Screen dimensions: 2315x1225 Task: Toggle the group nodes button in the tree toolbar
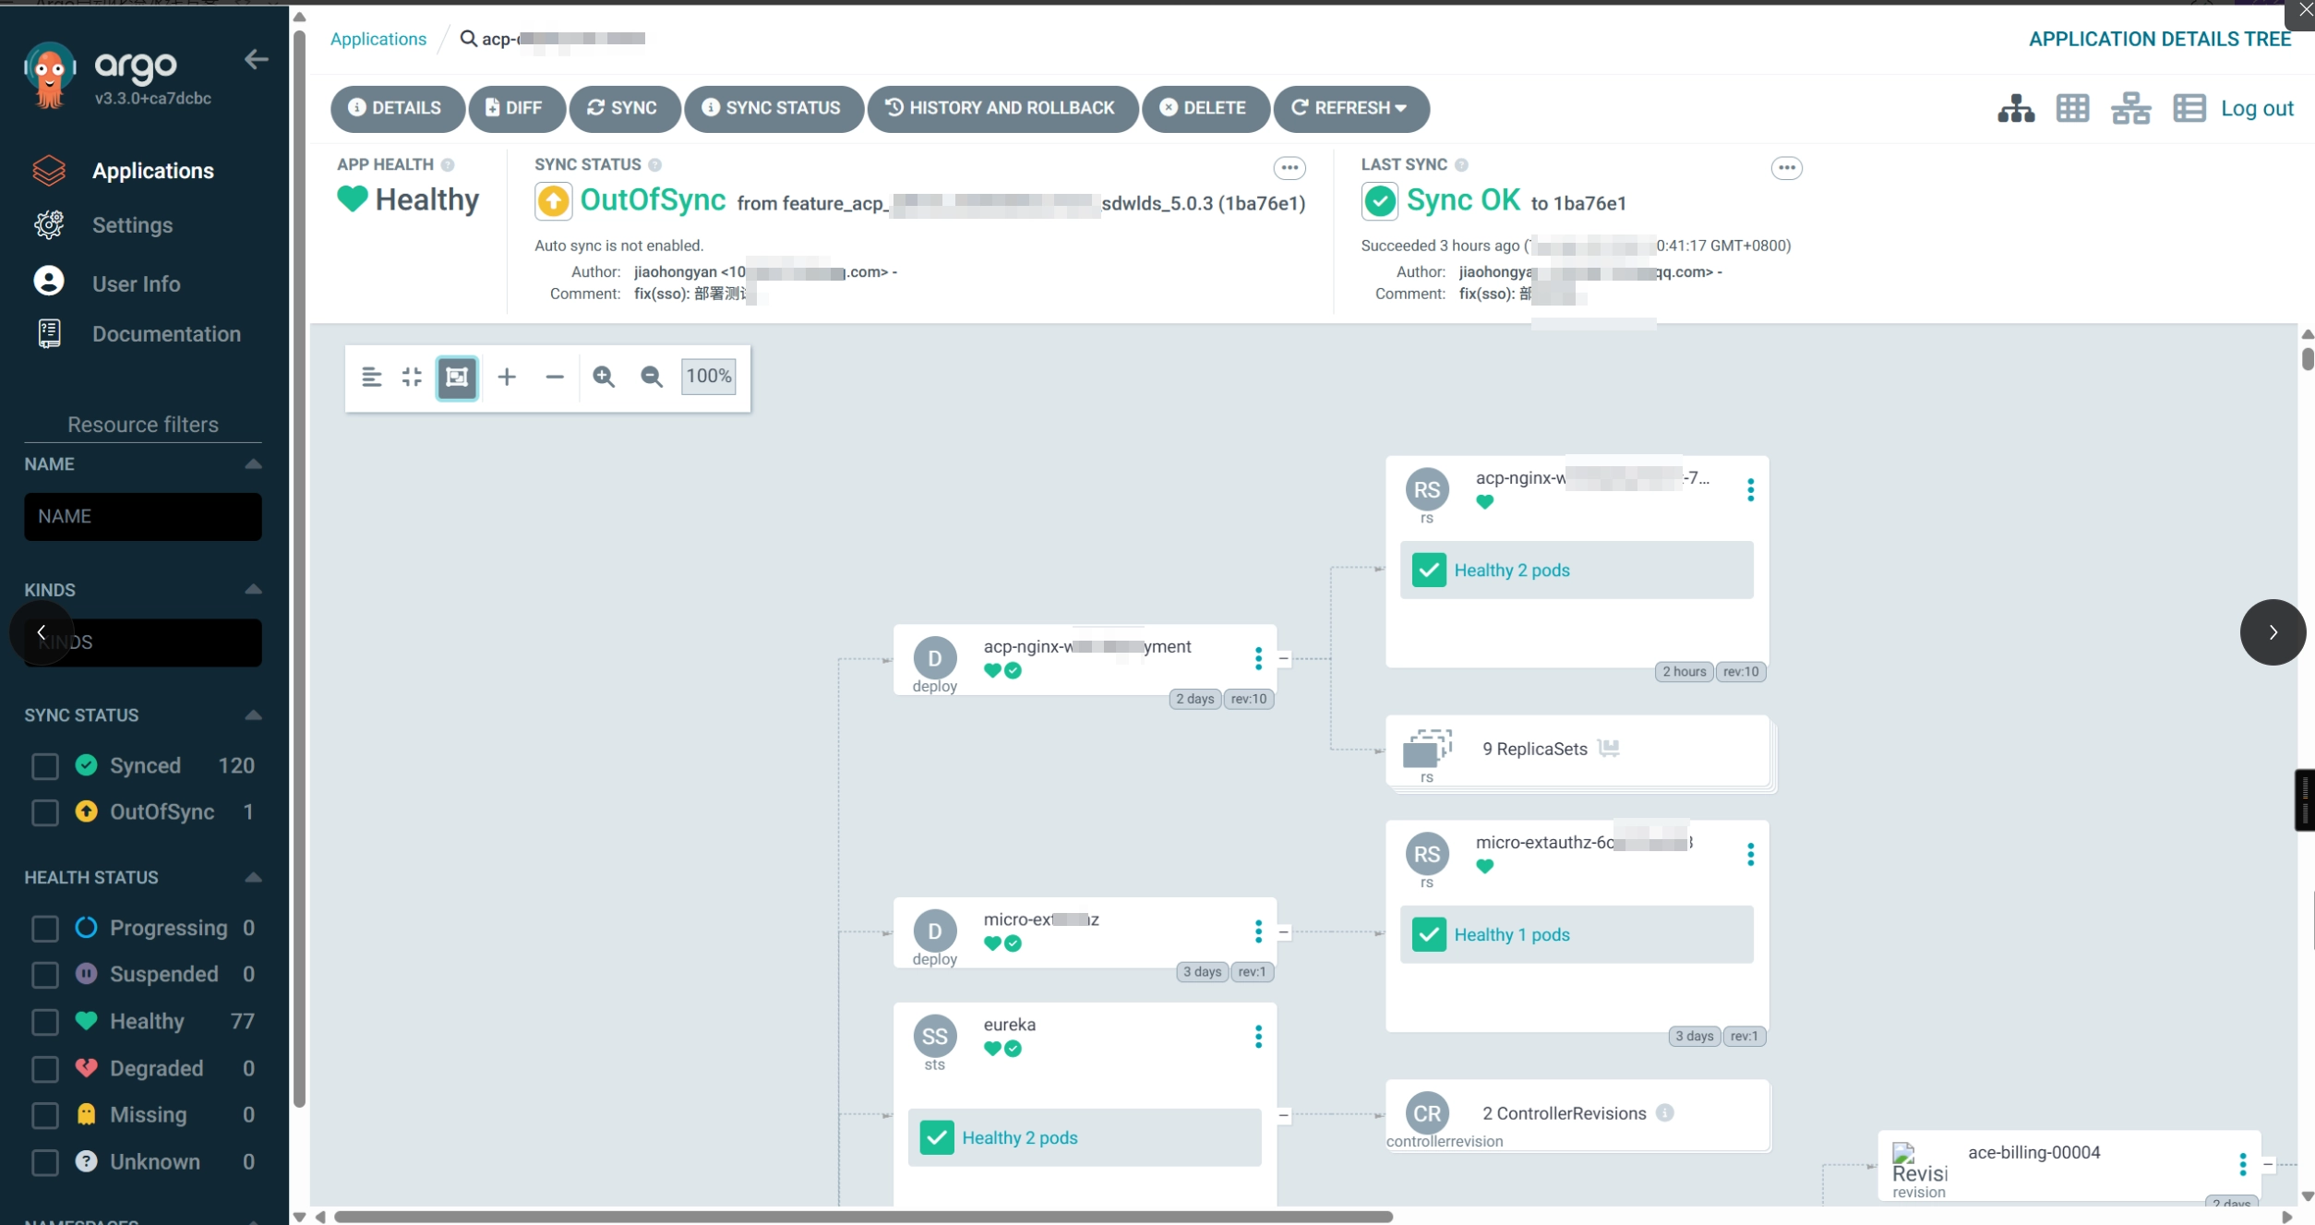(x=457, y=377)
